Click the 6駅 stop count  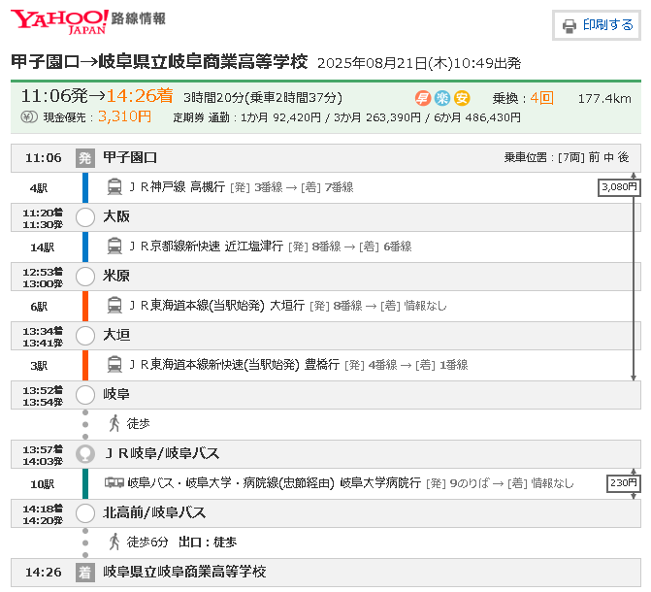[39, 307]
